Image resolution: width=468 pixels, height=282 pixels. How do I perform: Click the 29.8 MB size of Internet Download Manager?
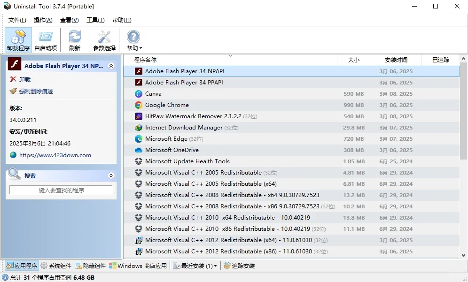coord(354,128)
